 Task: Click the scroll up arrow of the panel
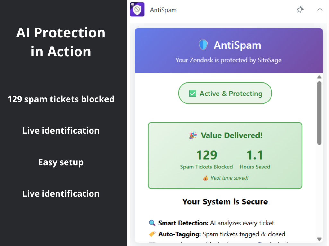point(319,77)
